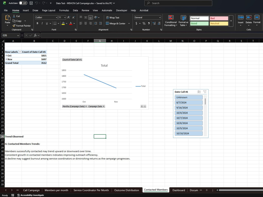Click the Percent Style icon
The height and width of the screenshot is (197, 263).
point(144,23)
